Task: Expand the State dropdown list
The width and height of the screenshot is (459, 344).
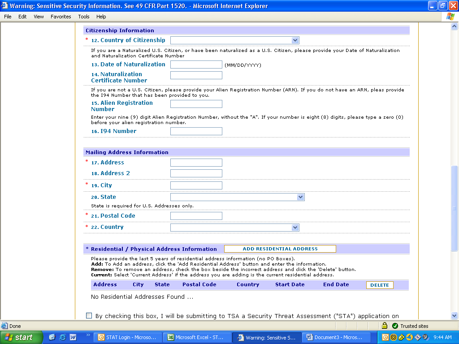Action: pos(300,197)
